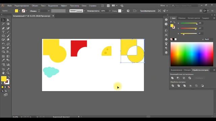
Task: Swap fill and stroke in Tools panel
Action: point(9,77)
